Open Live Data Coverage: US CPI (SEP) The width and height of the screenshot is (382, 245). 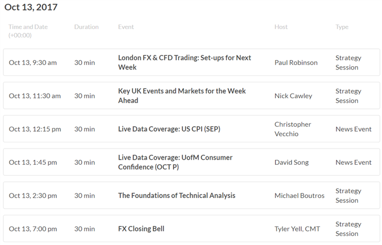169,129
